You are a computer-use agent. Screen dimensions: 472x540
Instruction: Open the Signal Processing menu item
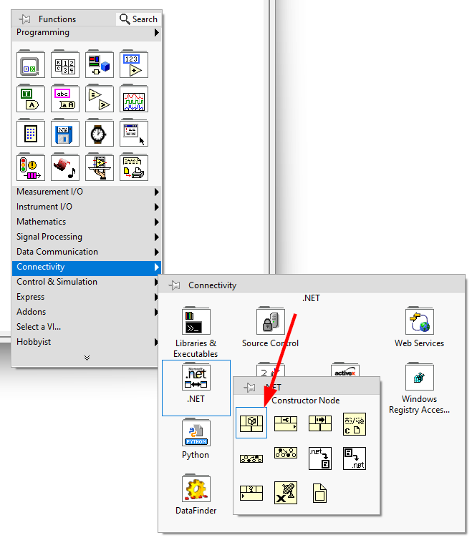pos(86,237)
